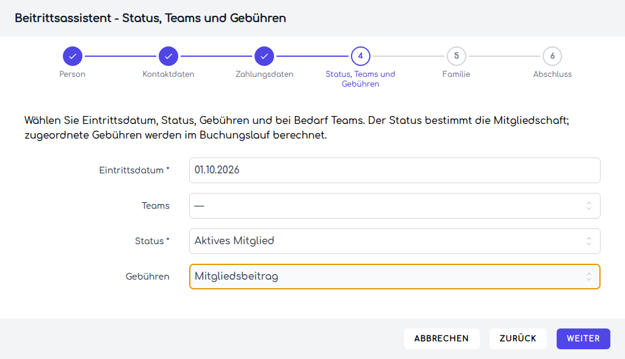The width and height of the screenshot is (625, 359).
Task: Jump to step 6 Abschluss circle
Action: click(x=552, y=56)
